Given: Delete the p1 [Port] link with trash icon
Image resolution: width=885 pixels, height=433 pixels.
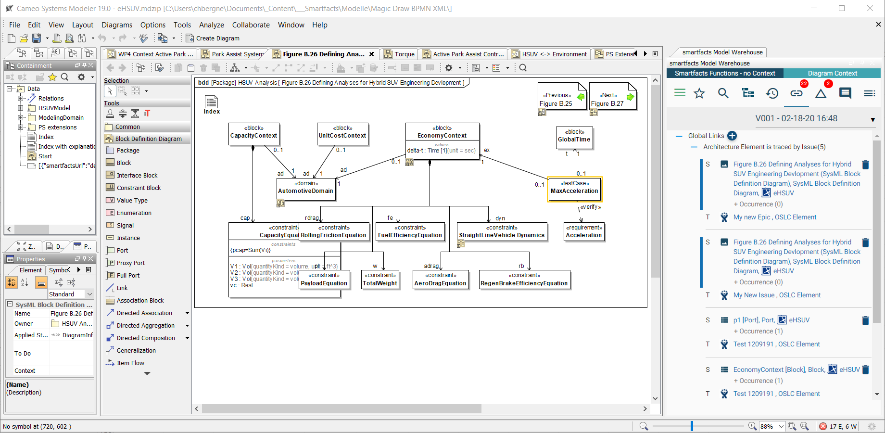Looking at the screenshot, I should [865, 320].
